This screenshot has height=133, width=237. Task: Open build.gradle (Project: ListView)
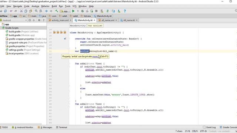click(x=22, y=31)
